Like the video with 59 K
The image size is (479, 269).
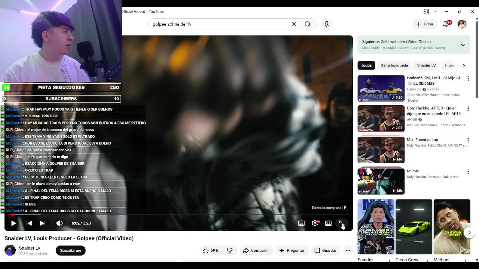[210, 250]
